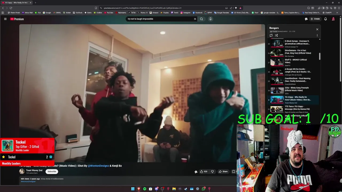This screenshot has width=342, height=192.
Task: Open Bangers playlist more options menu
Action: coord(317,35)
